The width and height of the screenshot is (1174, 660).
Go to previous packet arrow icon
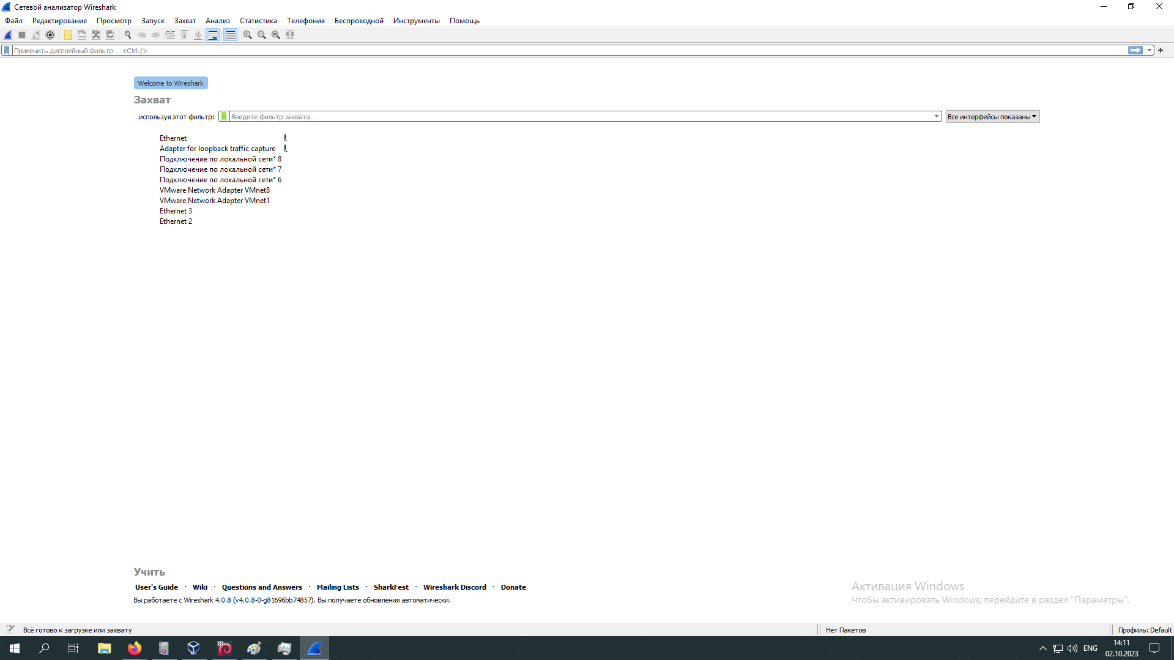click(x=142, y=35)
